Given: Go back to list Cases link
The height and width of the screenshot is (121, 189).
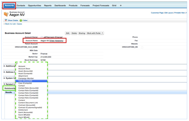Looking at the screenshot, I should pos(13,24).
